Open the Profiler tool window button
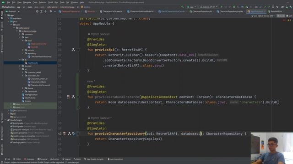293x164 pixels. (x=54, y=159)
